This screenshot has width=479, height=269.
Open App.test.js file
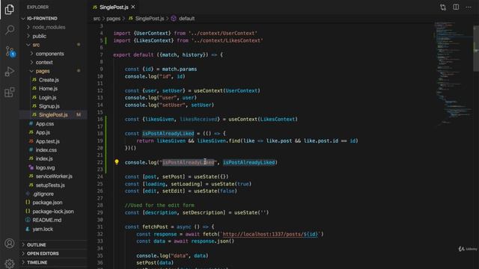tap(47, 141)
